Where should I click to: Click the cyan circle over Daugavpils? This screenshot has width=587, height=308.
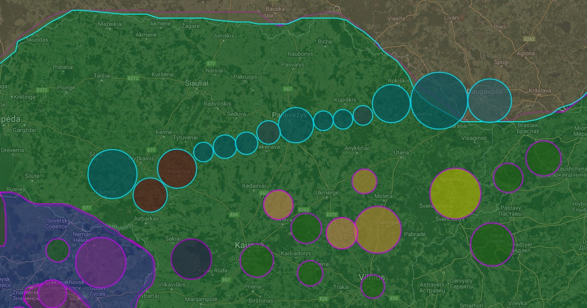pyautogui.click(x=490, y=101)
